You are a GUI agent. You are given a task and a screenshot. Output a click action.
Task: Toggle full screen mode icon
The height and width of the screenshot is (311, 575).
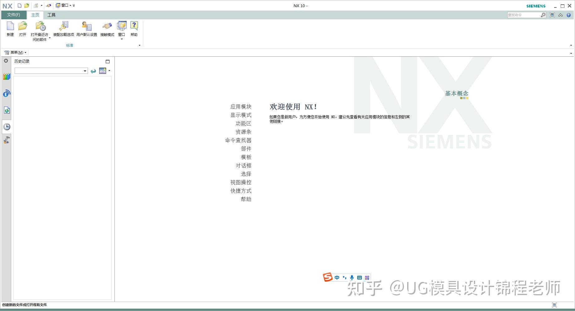(x=552, y=15)
